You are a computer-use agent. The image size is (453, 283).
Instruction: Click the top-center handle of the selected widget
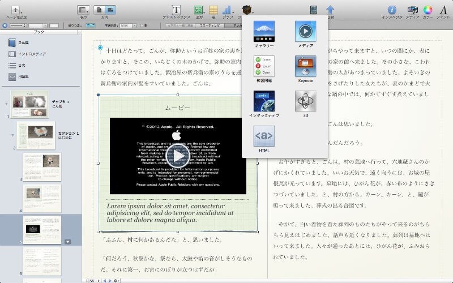click(x=178, y=95)
